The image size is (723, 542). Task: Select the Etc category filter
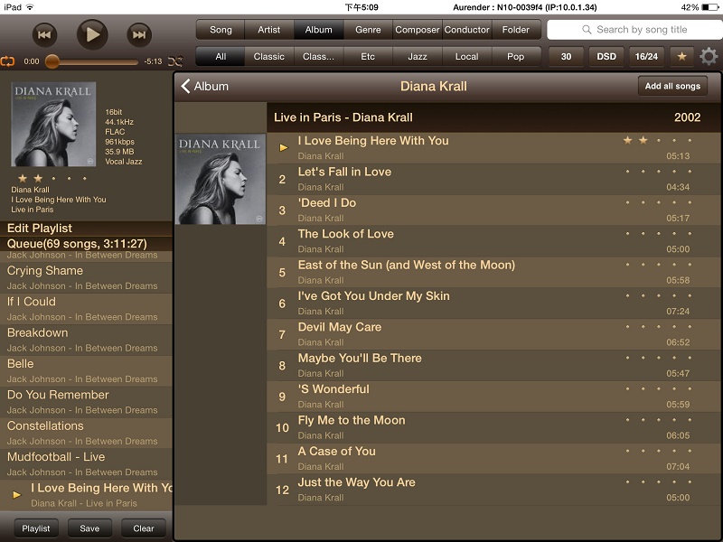[368, 57]
